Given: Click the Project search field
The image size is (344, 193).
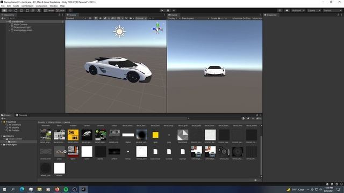Looking at the screenshot, I should click(x=214, y=118).
